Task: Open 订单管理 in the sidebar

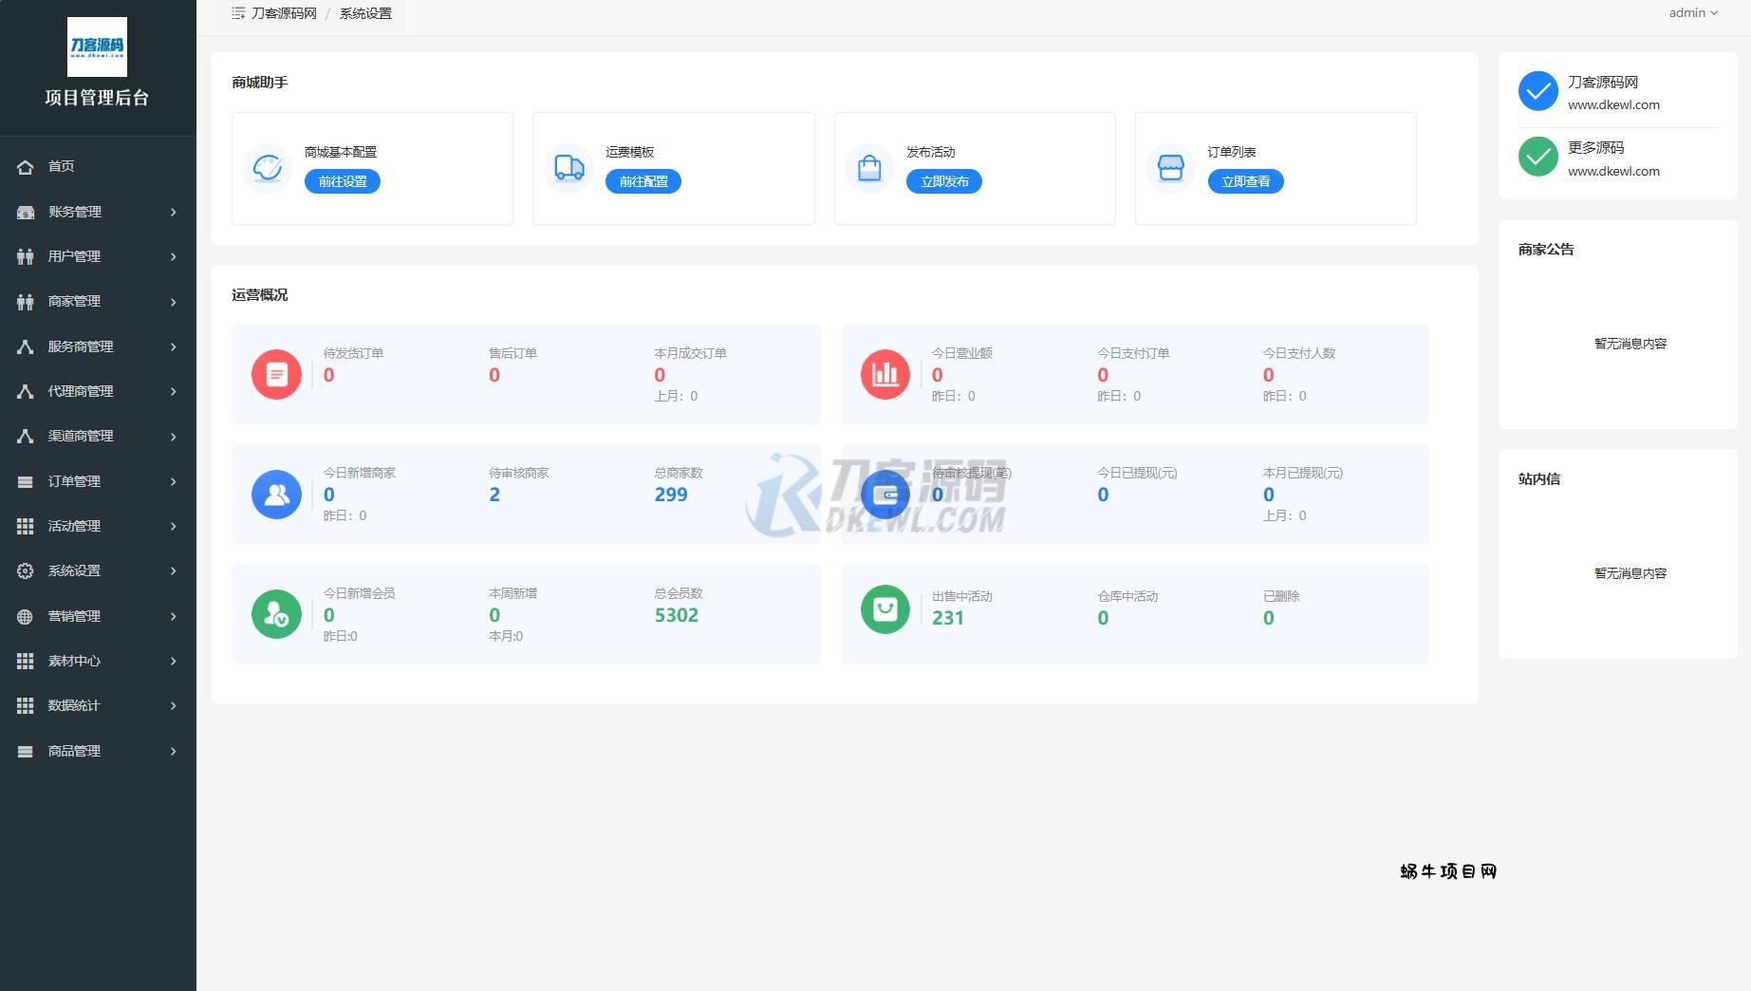Action: [x=97, y=481]
